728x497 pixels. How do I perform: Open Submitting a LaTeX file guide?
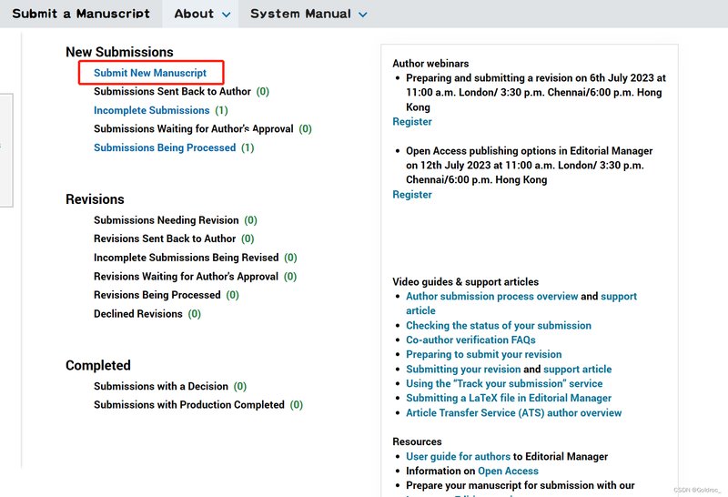pos(509,399)
